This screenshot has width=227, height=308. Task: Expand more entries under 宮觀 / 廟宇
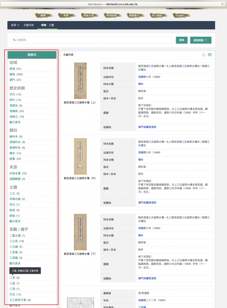coord(15,263)
